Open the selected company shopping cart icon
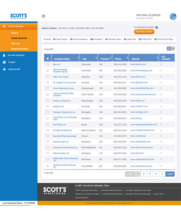 (156, 27)
